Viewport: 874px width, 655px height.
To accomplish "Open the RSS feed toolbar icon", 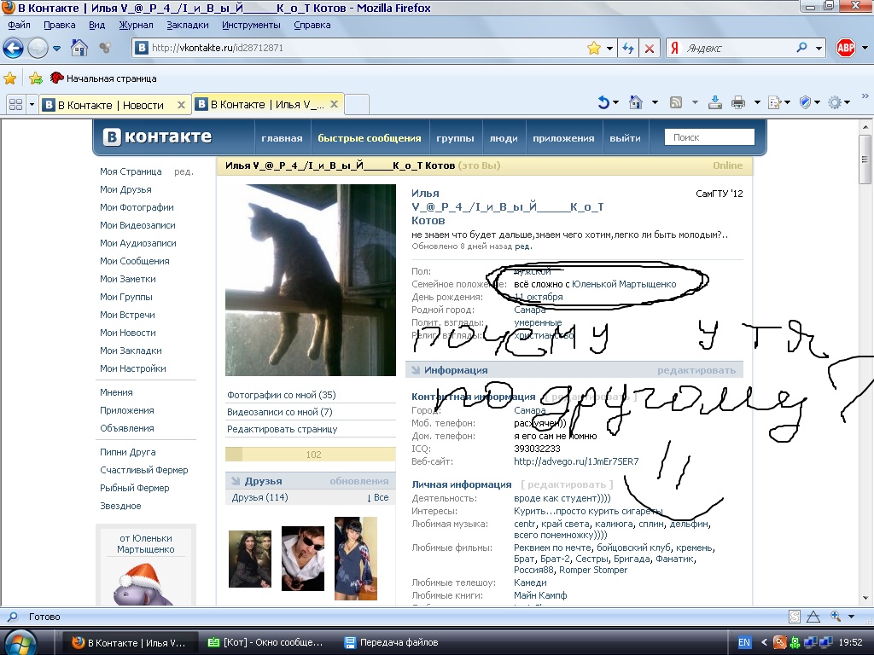I will tap(676, 102).
